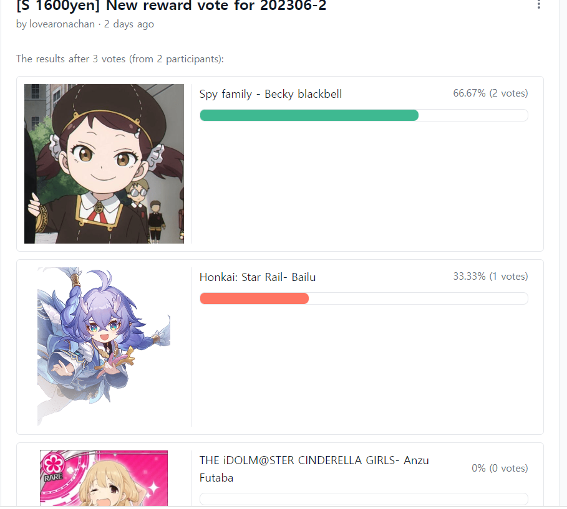
Task: Open the Becky blackbell thumbnail image
Action: point(104,164)
